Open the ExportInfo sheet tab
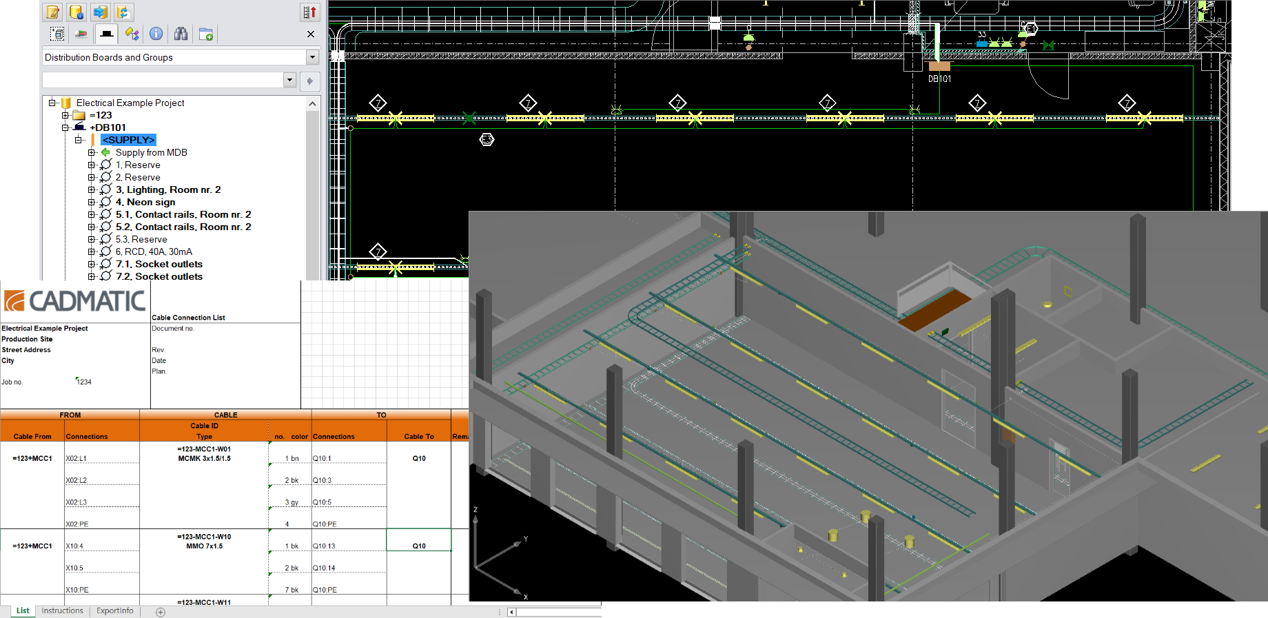Image resolution: width=1268 pixels, height=618 pixels. click(114, 610)
